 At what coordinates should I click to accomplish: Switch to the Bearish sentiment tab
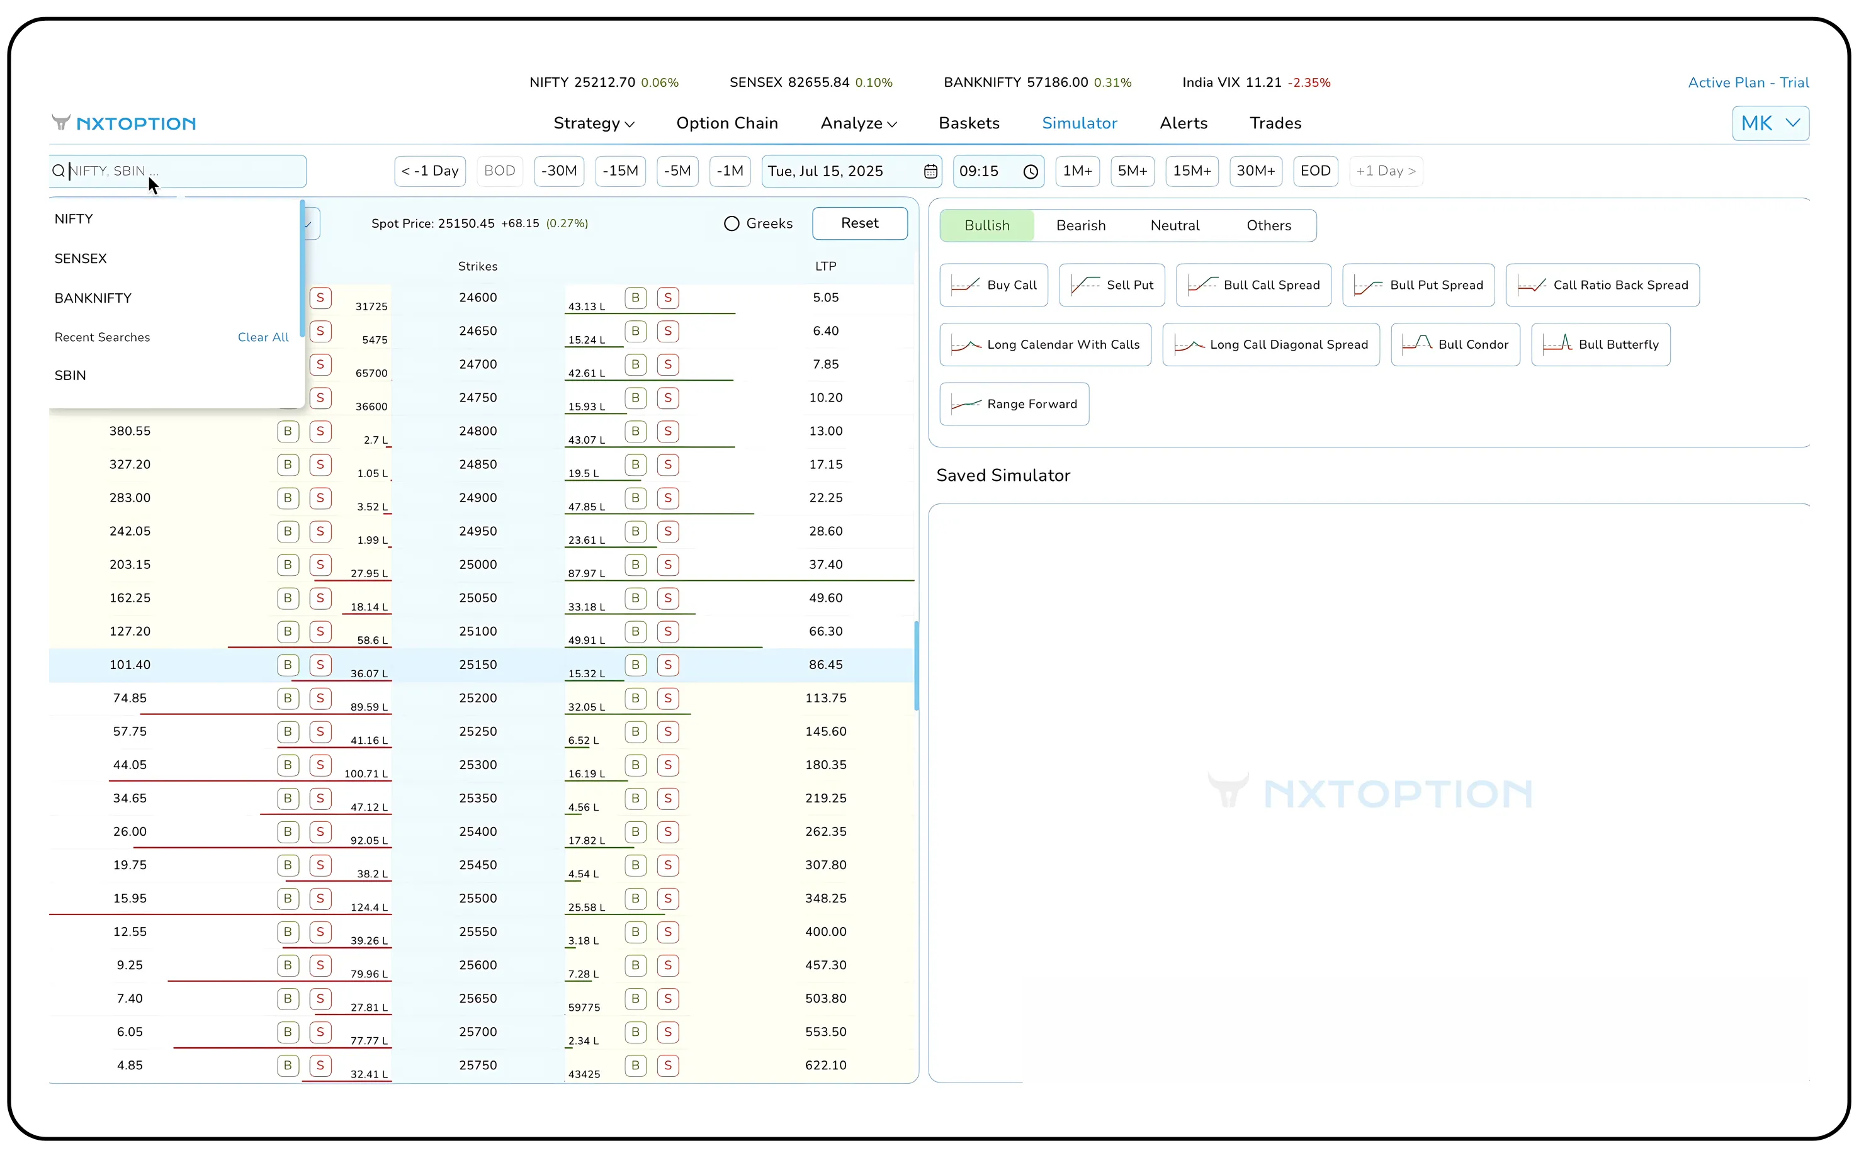click(x=1080, y=225)
